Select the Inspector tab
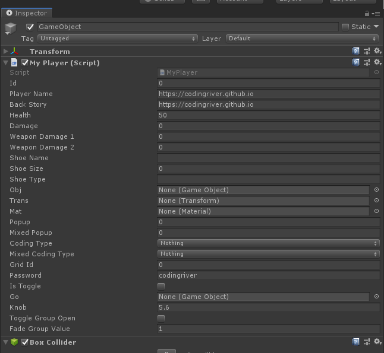 (27, 13)
